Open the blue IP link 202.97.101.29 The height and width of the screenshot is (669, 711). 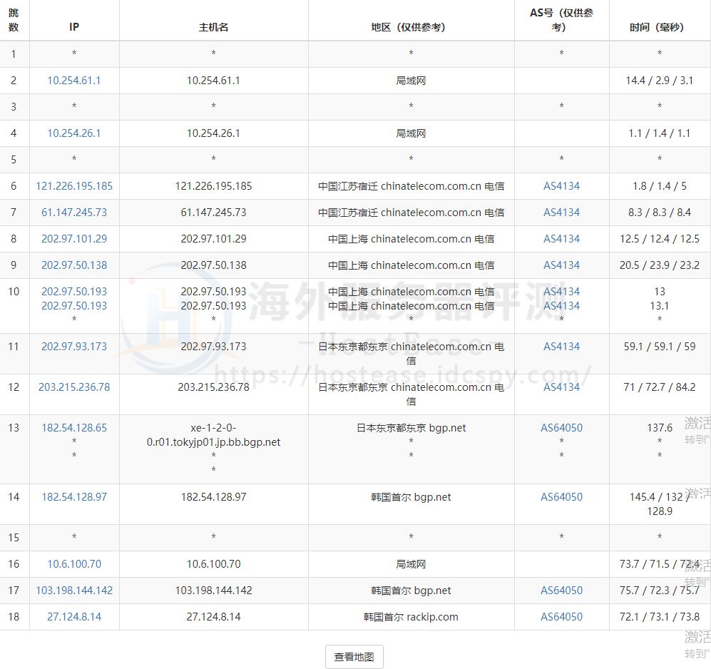[x=74, y=239]
